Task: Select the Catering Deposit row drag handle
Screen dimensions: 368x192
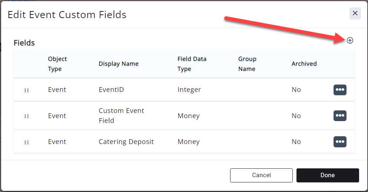Action: pyautogui.click(x=26, y=142)
